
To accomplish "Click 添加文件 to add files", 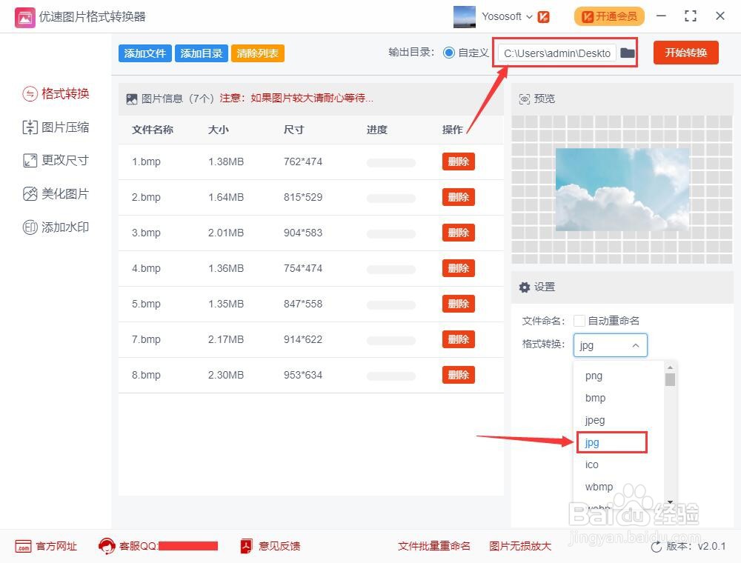I will (144, 53).
